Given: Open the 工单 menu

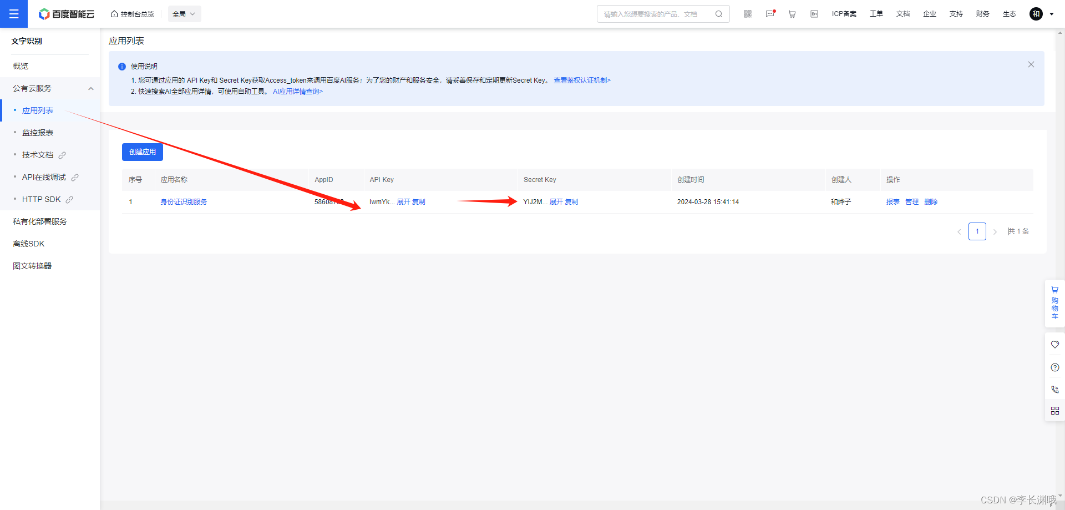Looking at the screenshot, I should (876, 14).
